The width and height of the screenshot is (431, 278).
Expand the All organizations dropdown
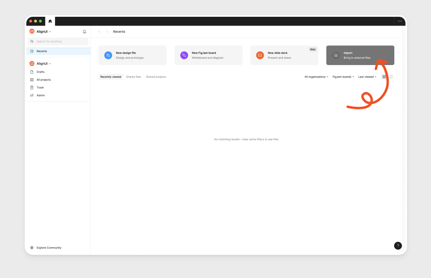click(316, 77)
